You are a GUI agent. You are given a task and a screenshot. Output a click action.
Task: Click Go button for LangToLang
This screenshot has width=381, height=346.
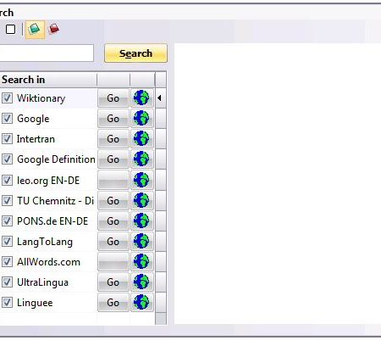click(113, 242)
